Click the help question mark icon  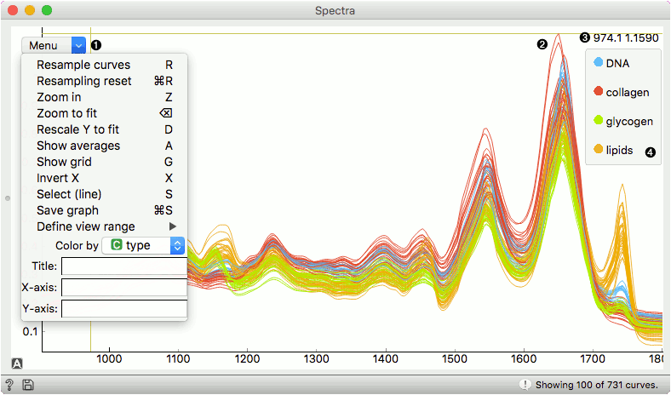point(9,386)
